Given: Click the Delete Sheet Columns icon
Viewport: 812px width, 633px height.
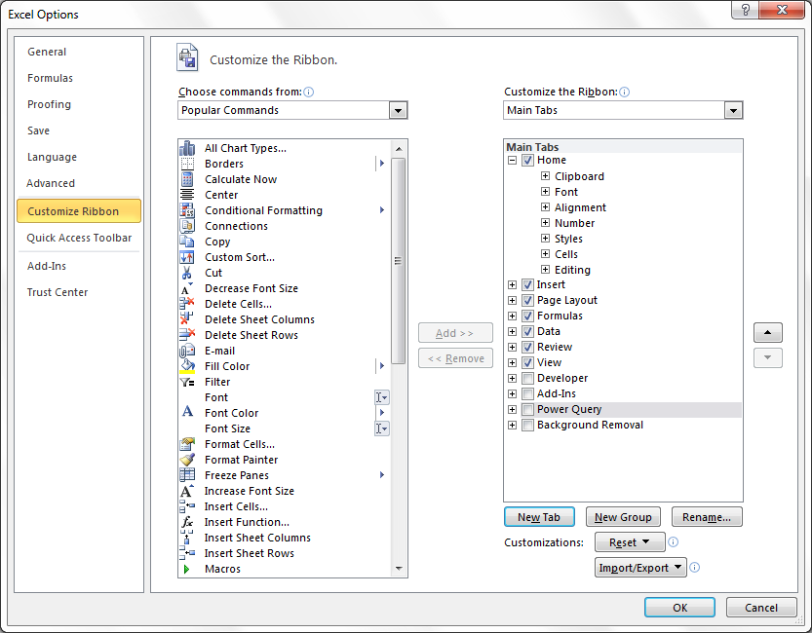Looking at the screenshot, I should (x=187, y=319).
